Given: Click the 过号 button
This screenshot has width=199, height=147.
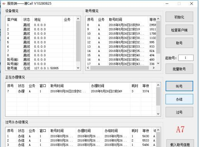Looking at the screenshot, I should (x=179, y=112).
